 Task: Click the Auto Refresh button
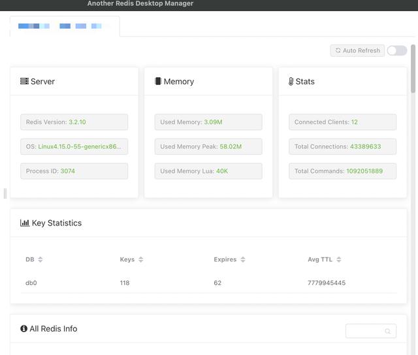pos(357,50)
